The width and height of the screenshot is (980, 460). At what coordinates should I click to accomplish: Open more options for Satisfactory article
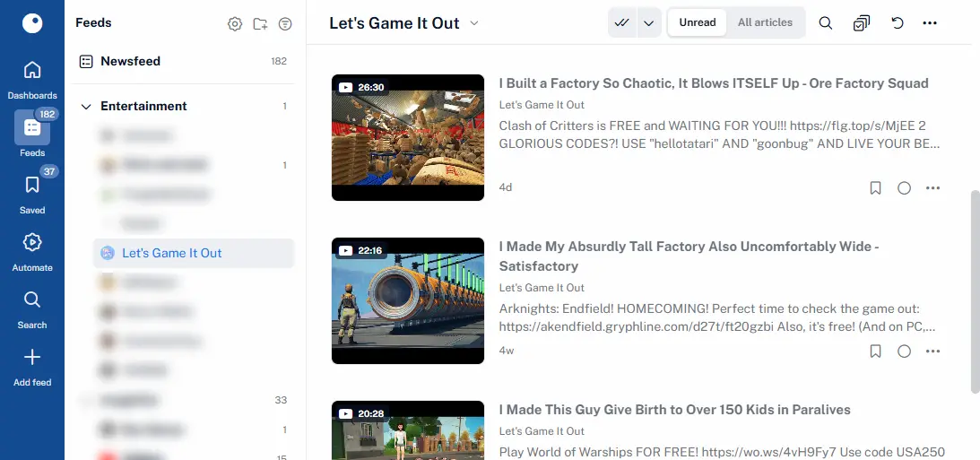[x=933, y=352]
